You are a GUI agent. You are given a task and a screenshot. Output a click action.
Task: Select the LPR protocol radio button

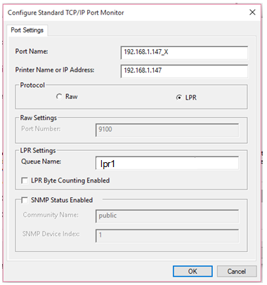(179, 98)
